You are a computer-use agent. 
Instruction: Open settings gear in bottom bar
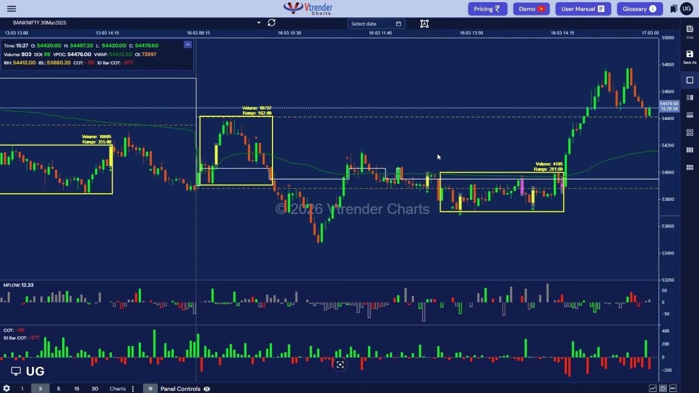7,389
